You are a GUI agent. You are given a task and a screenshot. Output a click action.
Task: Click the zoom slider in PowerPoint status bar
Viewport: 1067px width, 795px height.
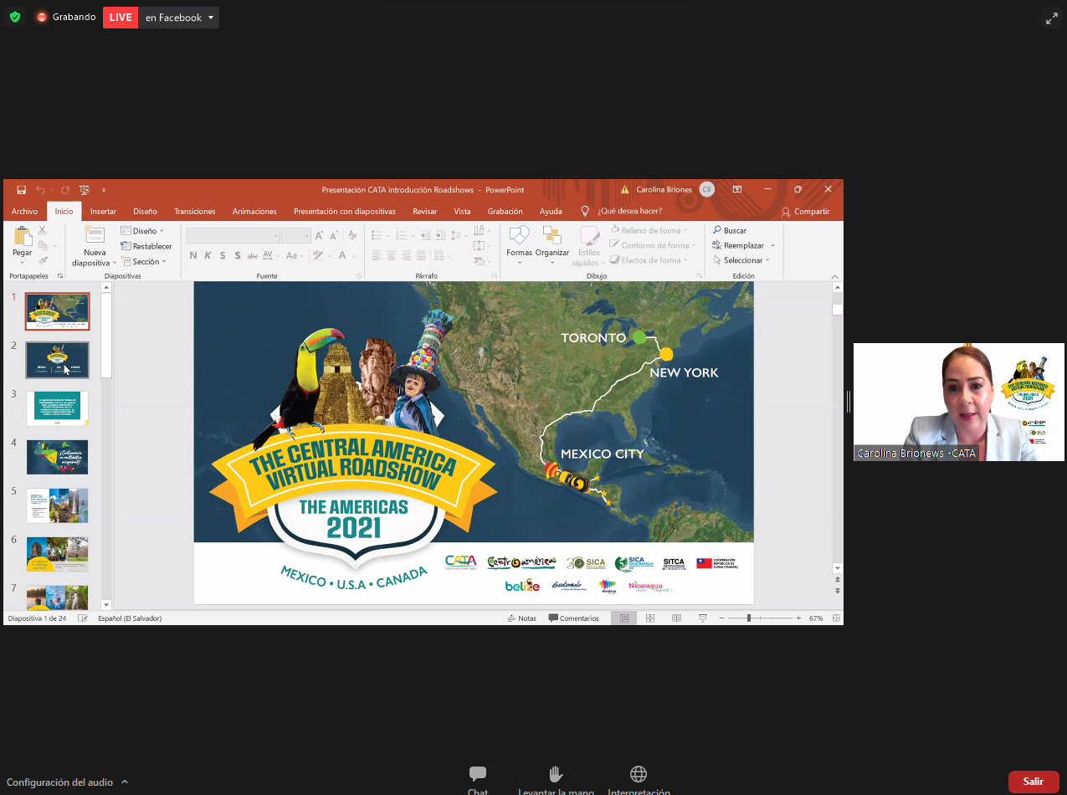pos(760,618)
